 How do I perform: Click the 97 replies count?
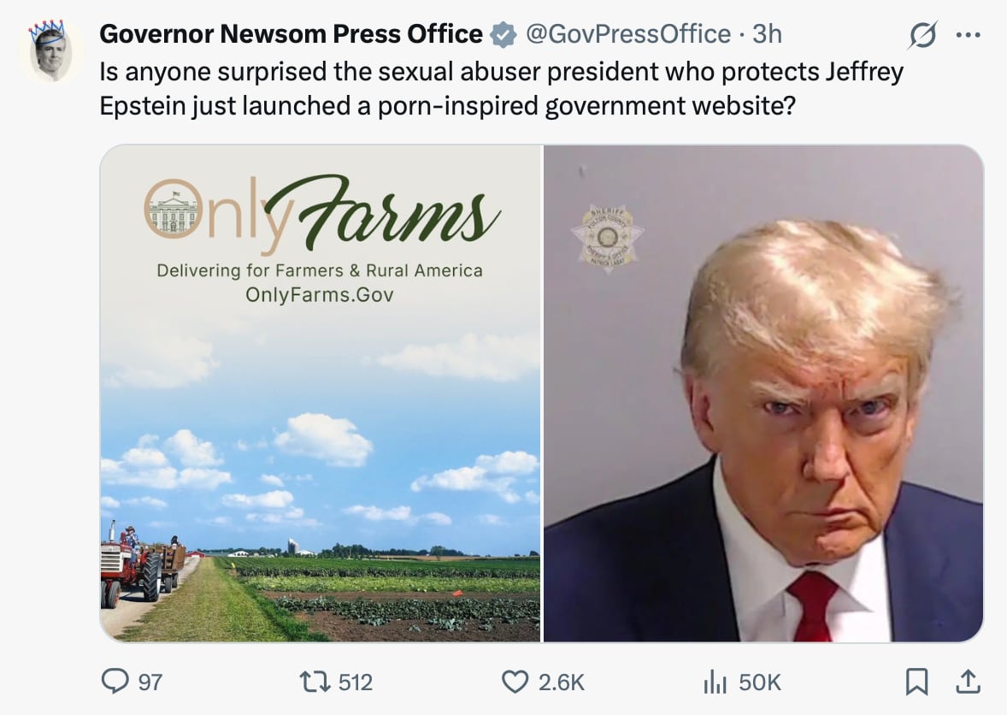tap(150, 682)
